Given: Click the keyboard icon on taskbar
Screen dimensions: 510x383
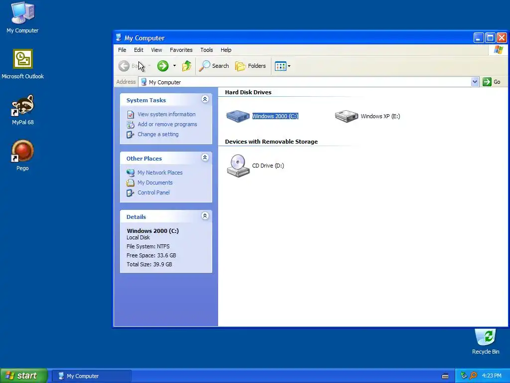Looking at the screenshot, I should [x=445, y=376].
